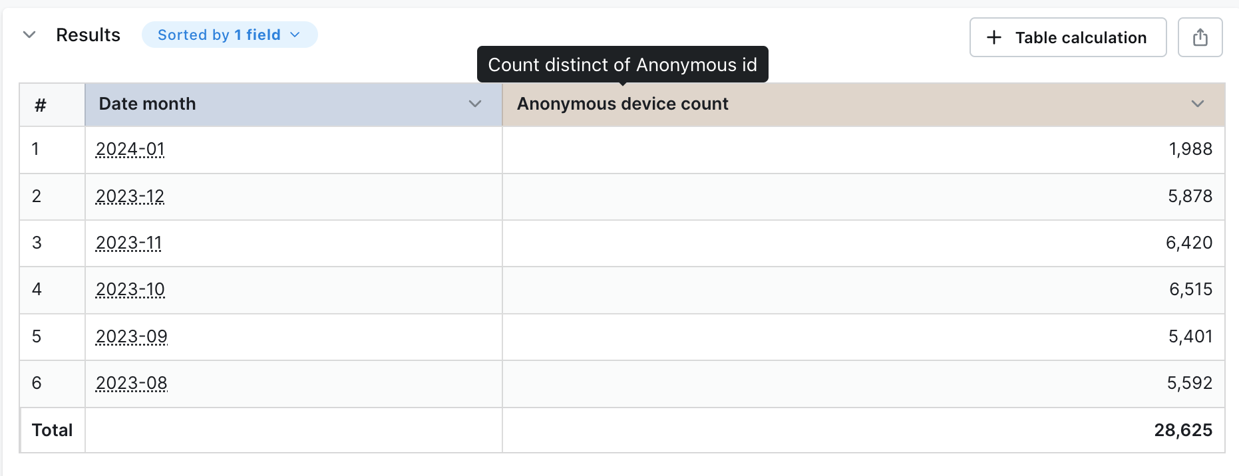The height and width of the screenshot is (476, 1239).
Task: Open the 2024-01 date link
Action: click(x=130, y=149)
